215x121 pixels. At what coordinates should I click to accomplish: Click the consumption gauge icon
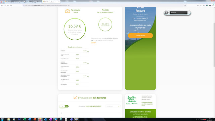pyautogui.click(x=68, y=11)
